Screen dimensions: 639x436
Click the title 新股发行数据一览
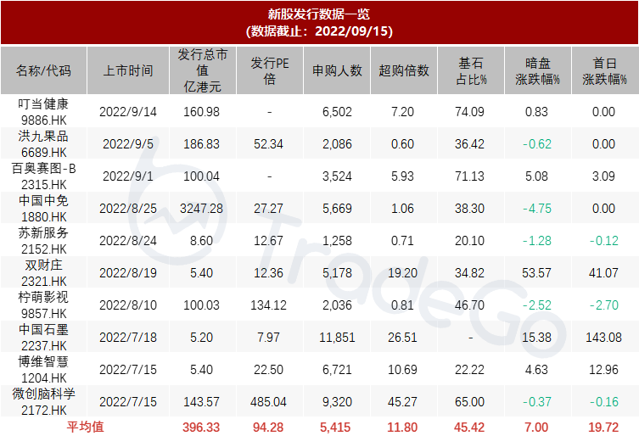pos(319,14)
